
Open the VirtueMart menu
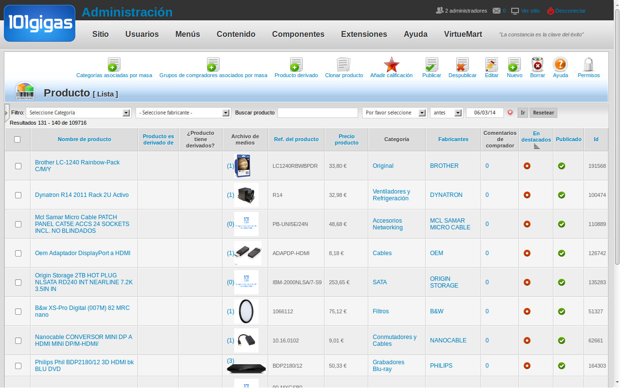(463, 34)
